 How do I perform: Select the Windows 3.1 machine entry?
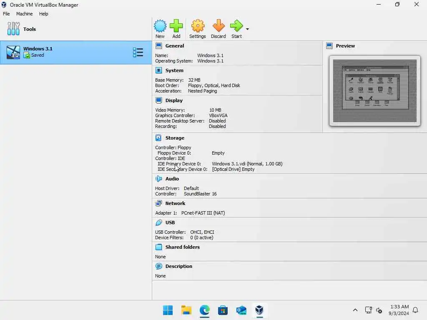[x=76, y=52]
